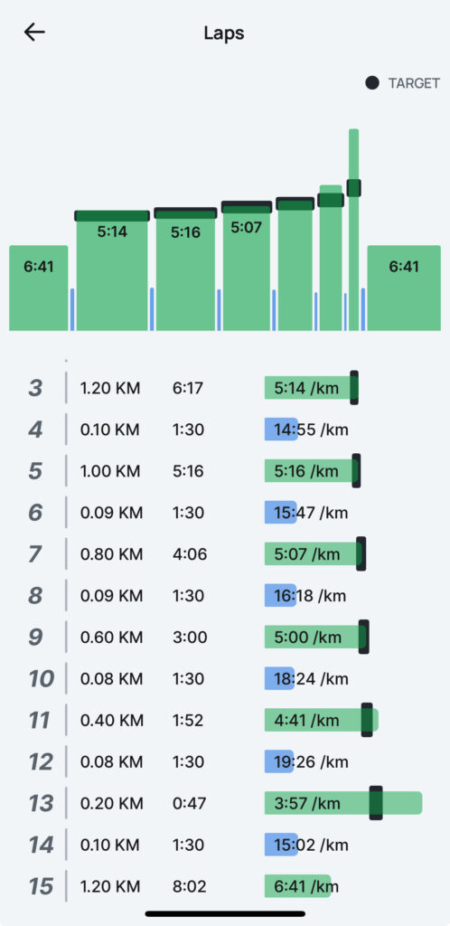This screenshot has height=926, width=450.
Task: Tap the first 6:41 chart bar
Action: pyautogui.click(x=38, y=288)
